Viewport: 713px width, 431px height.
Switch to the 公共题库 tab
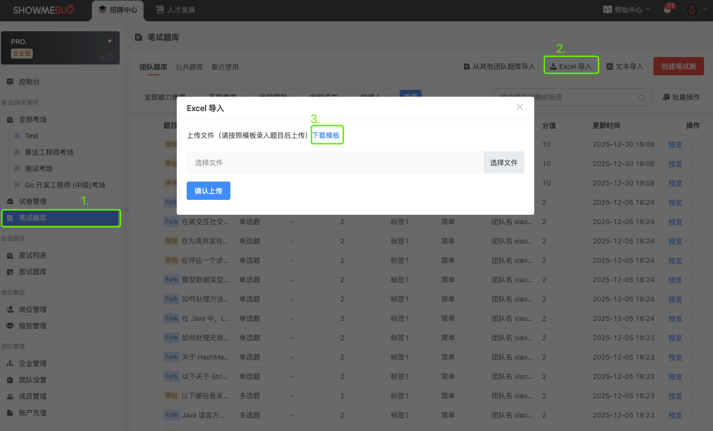(189, 67)
